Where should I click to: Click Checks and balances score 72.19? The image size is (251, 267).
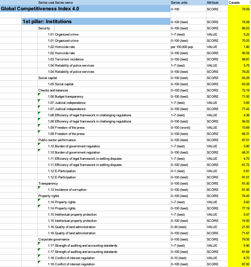pos(239,90)
